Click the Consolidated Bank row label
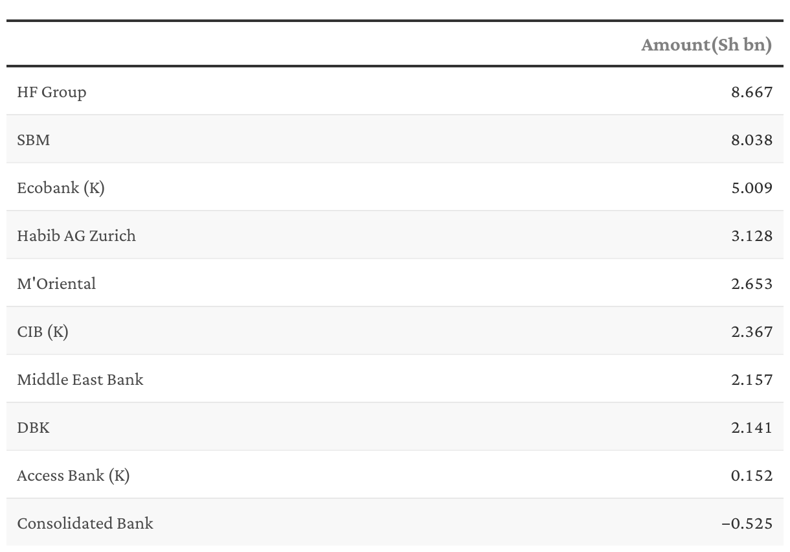 (85, 523)
